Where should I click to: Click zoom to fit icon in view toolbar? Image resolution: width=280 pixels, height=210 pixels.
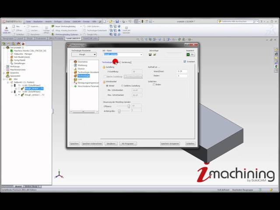(x=138, y=39)
